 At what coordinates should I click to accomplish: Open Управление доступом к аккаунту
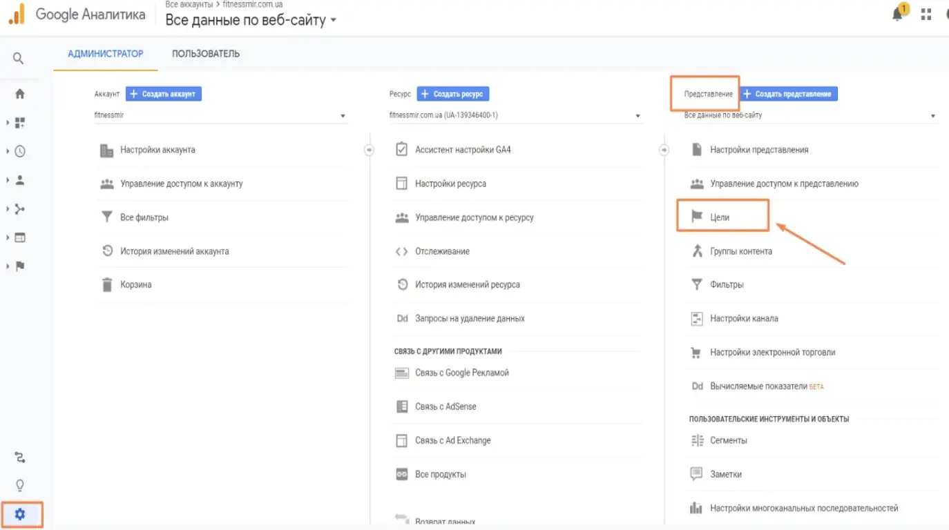182,184
